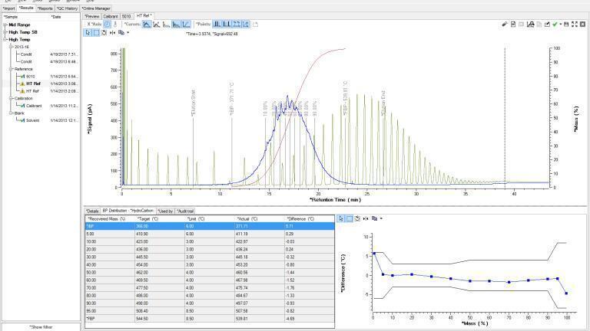Collapse the Blank tree node
This screenshot has height=331, width=590.
pyautogui.click(x=11, y=113)
